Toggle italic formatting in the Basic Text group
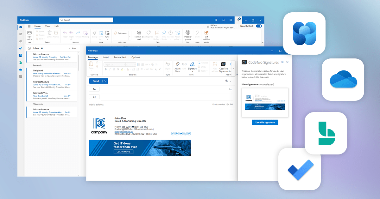The height and width of the screenshot is (199, 380). coord(110,69)
